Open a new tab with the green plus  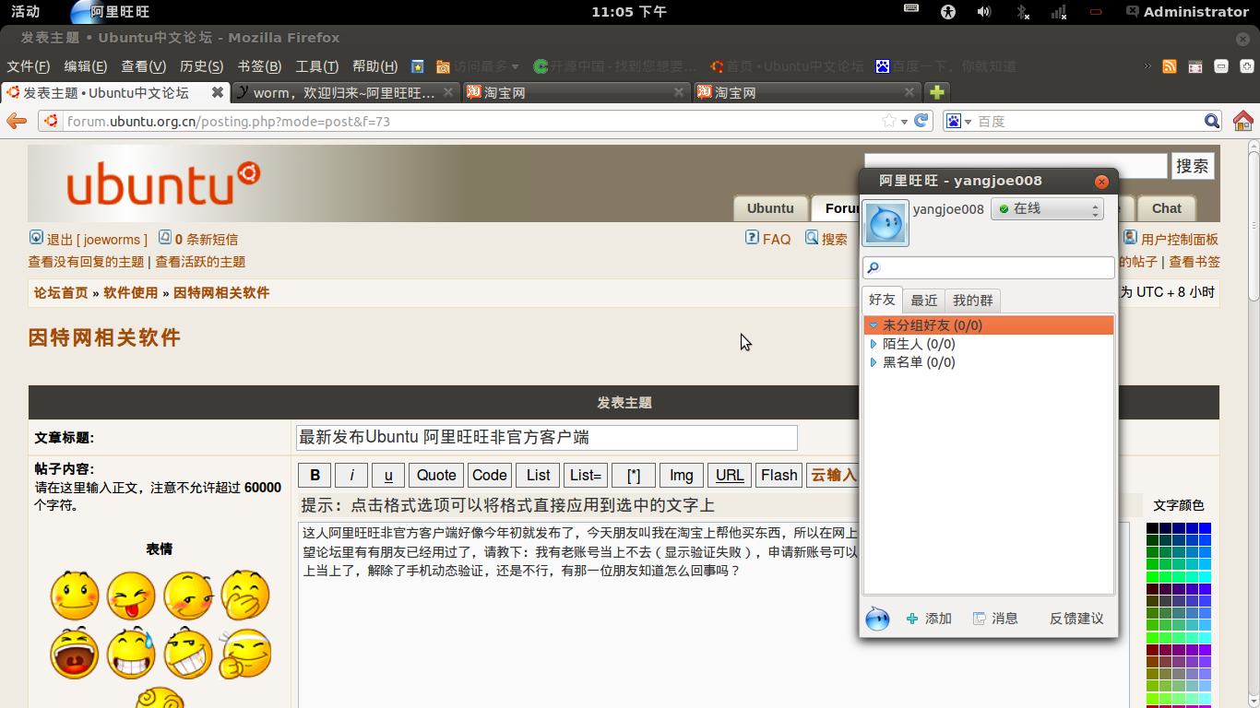[x=936, y=92]
